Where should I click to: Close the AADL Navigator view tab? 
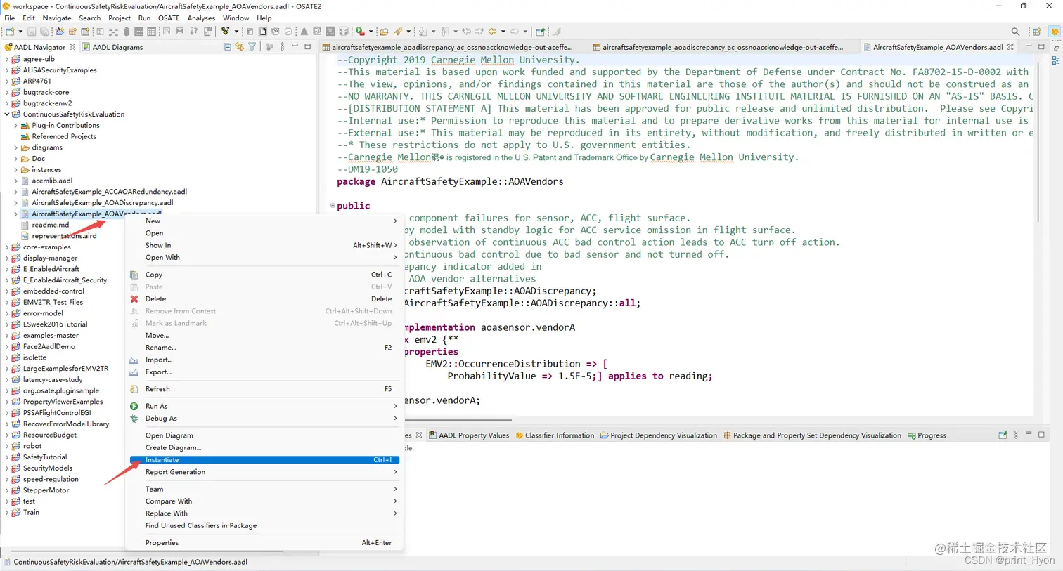72,47
